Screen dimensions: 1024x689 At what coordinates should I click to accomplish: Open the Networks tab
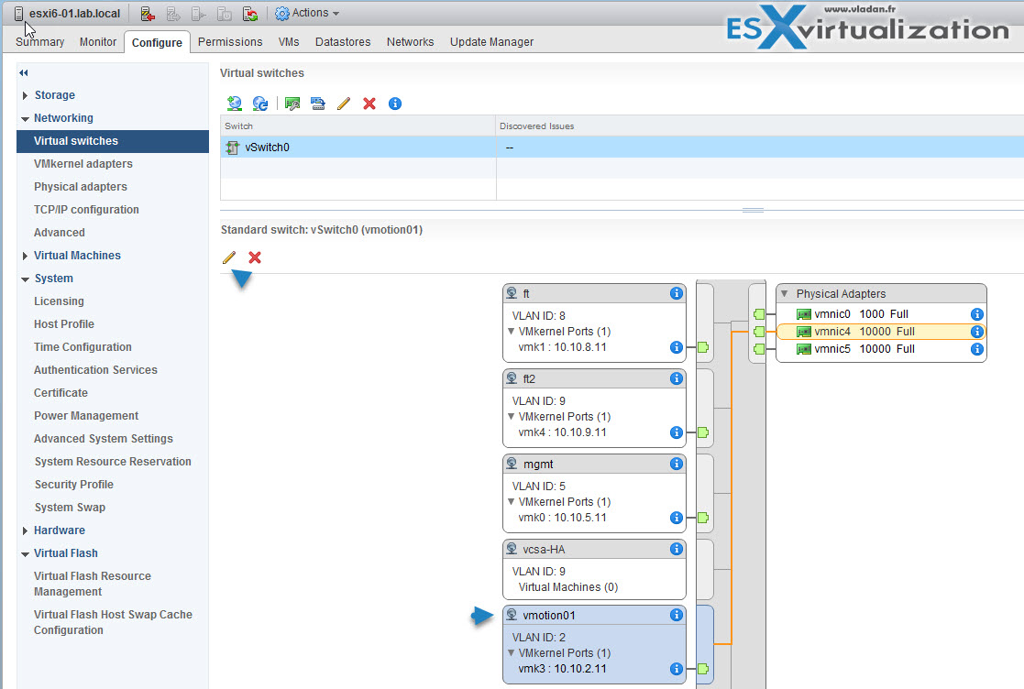(x=410, y=42)
